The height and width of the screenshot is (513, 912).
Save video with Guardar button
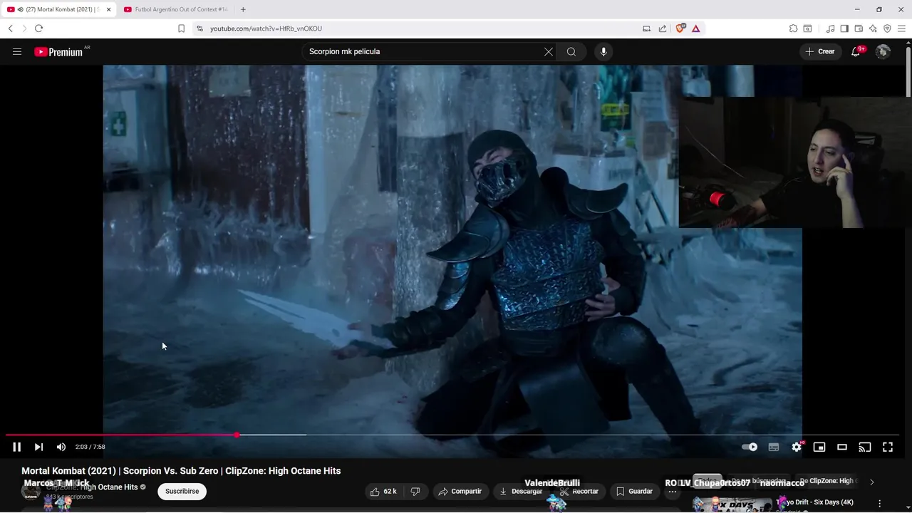634,491
